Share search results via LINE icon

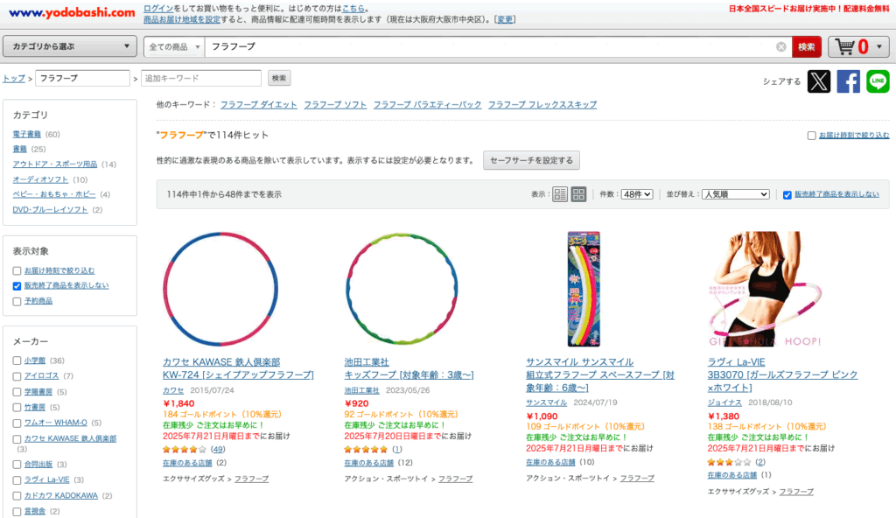coord(878,81)
